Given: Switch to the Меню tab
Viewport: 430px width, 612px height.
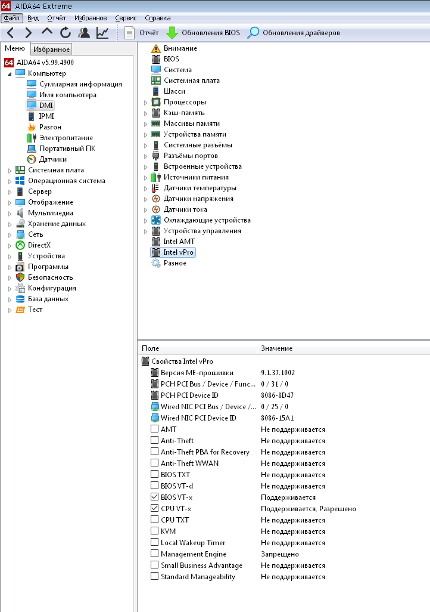Looking at the screenshot, I should tap(15, 48).
